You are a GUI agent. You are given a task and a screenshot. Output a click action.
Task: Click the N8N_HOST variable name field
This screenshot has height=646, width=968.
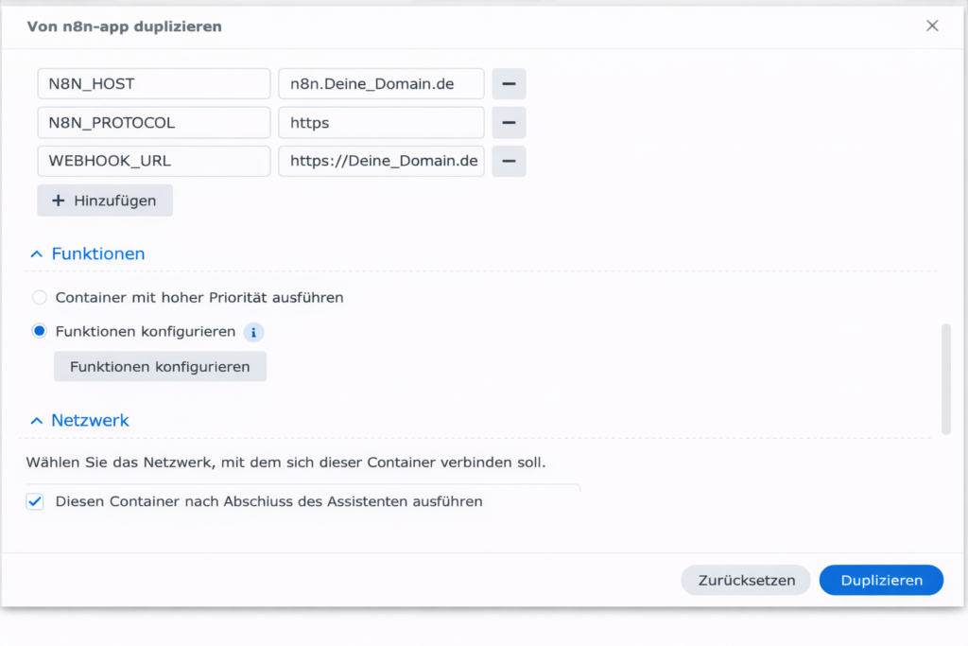click(154, 84)
